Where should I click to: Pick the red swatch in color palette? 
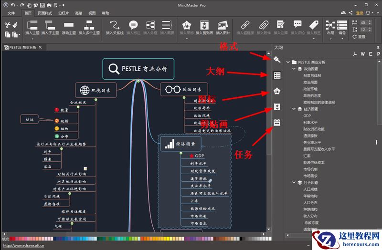(x=12, y=238)
